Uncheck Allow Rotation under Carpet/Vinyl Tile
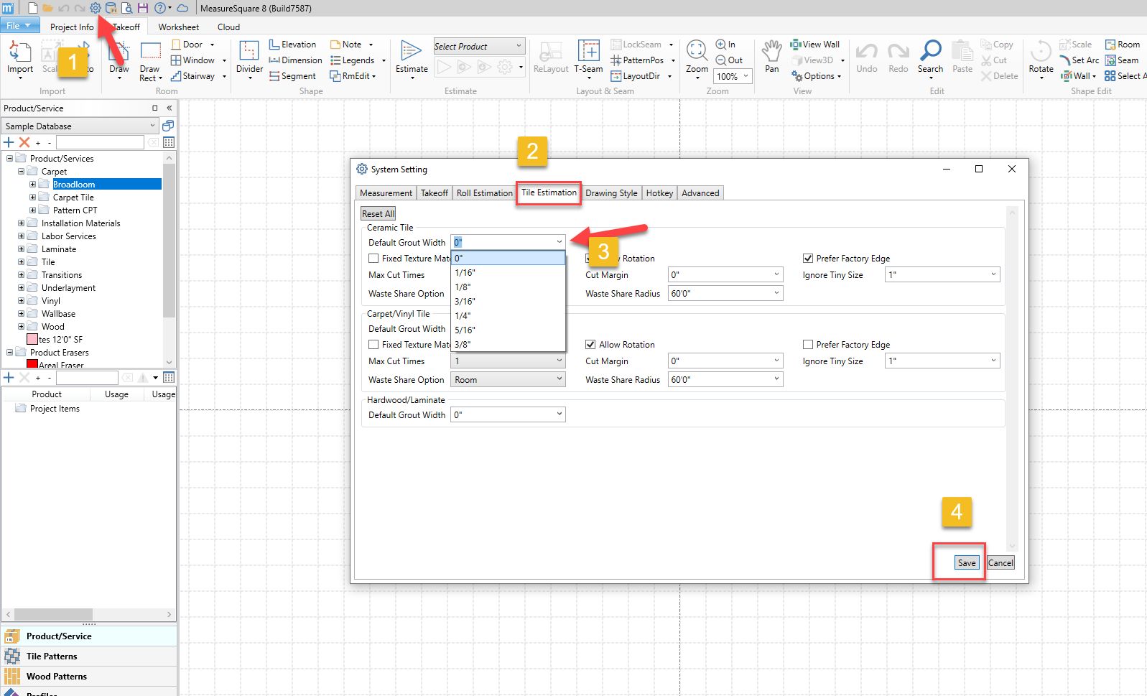Screen dimensions: 1147x696 pyautogui.click(x=590, y=345)
